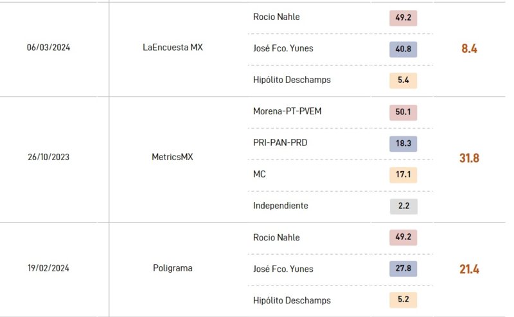Viewport: 514px width, 317px height.
Task: Open the Poligrama pollster entry
Action: 173,268
